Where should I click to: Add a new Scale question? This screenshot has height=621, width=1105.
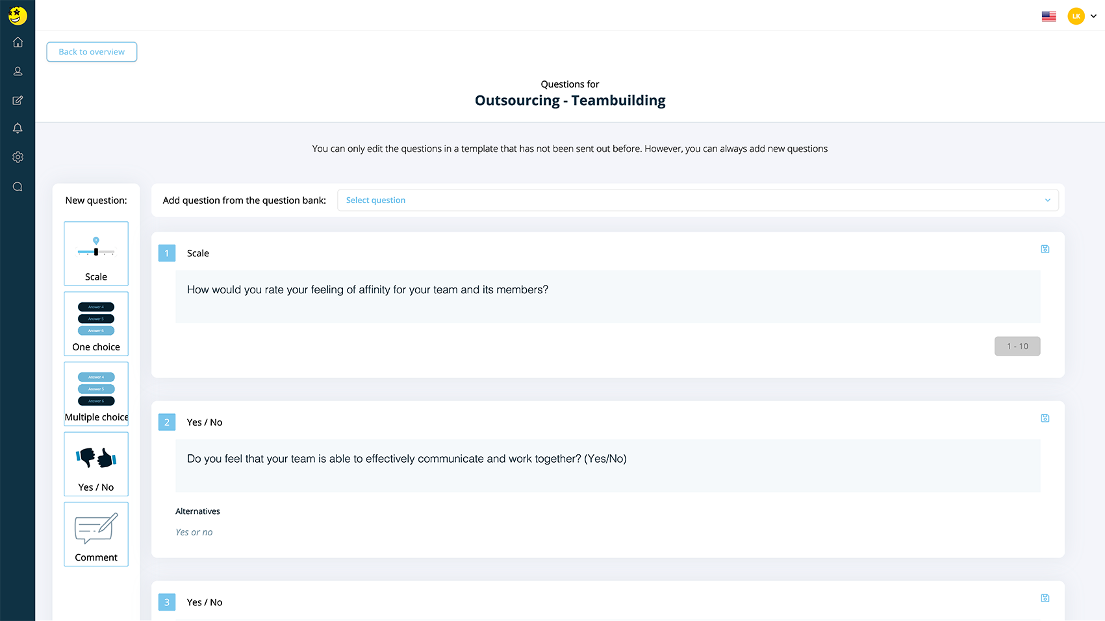(96, 254)
